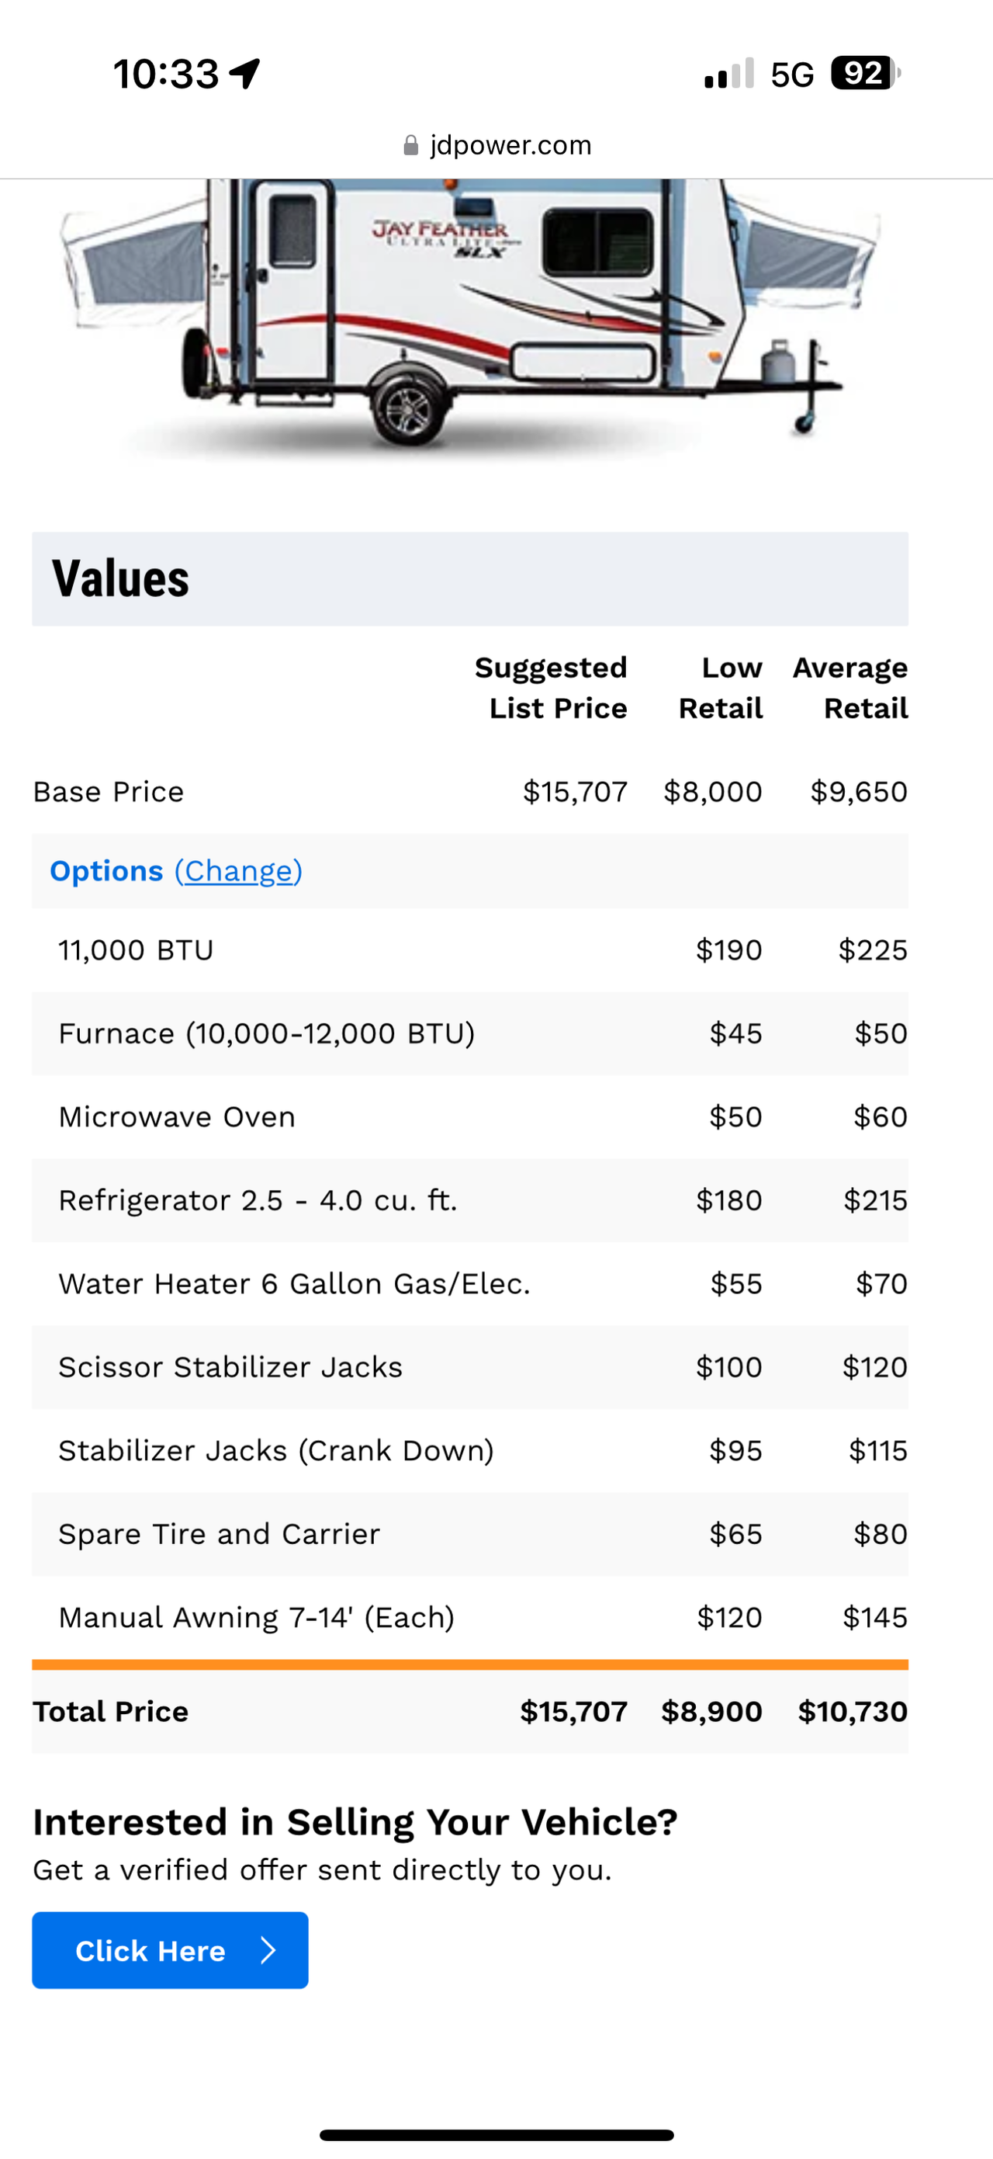993x2159 pixels.
Task: Tap the cellular signal bars icon
Action: coord(729,74)
